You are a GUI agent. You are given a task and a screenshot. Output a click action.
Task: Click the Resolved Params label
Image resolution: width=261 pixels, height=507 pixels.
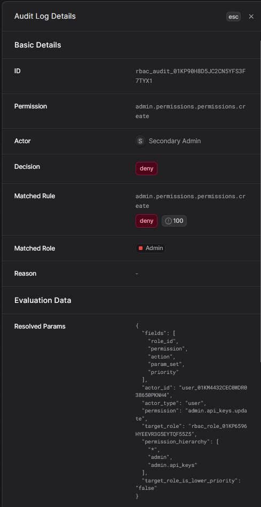click(x=39, y=326)
